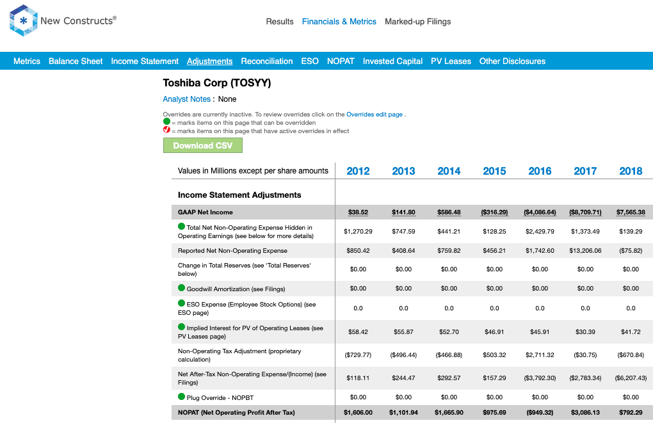Screen dimensions: 653x423
Task: Click Values in Millions except per share amounts
Action: pyautogui.click(x=253, y=171)
